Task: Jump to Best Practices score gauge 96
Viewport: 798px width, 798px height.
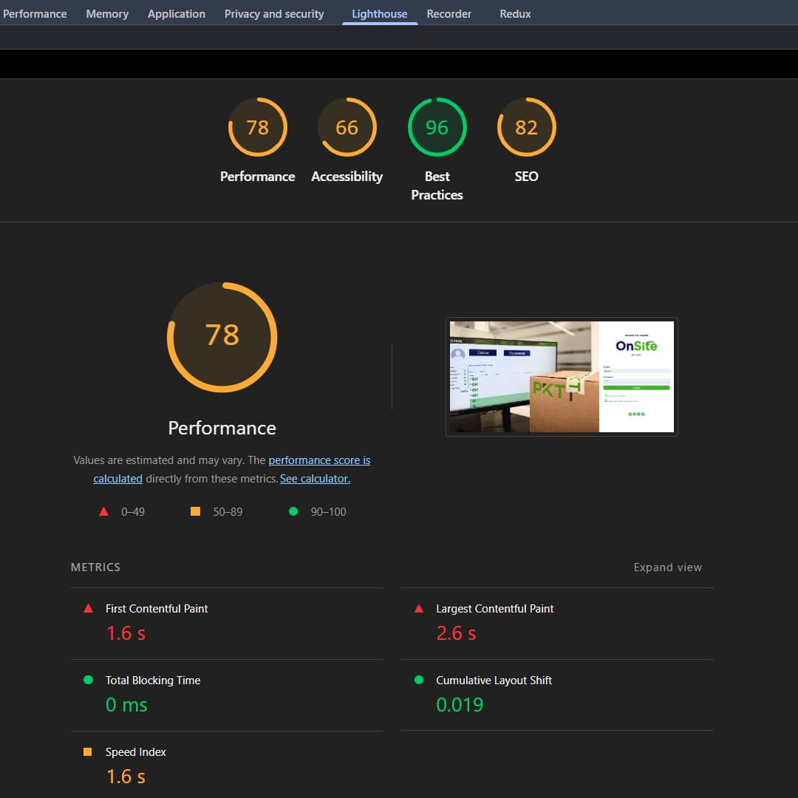Action: 437,127
